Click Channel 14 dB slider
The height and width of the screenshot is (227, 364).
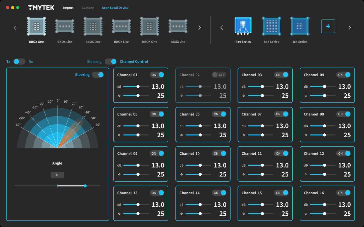click(x=198, y=205)
